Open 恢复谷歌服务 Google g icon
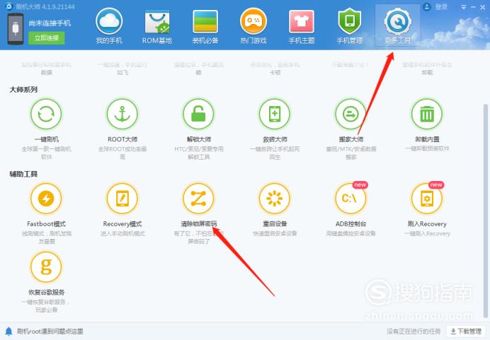 tap(46, 267)
